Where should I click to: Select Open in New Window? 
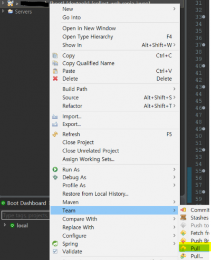point(89,28)
